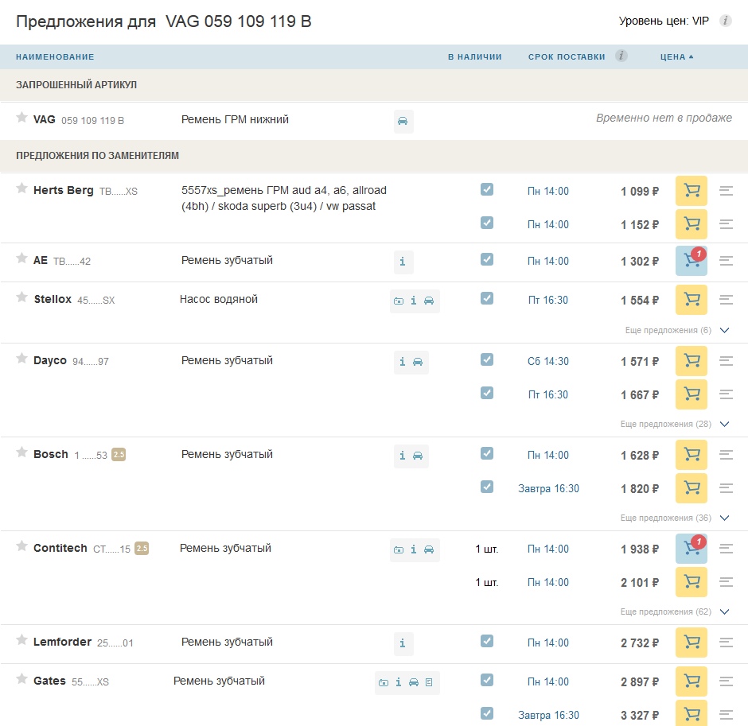The image size is (748, 726).
Task: Open the info icon next to СРОК ПОСТАВКИ
Action: click(621, 56)
